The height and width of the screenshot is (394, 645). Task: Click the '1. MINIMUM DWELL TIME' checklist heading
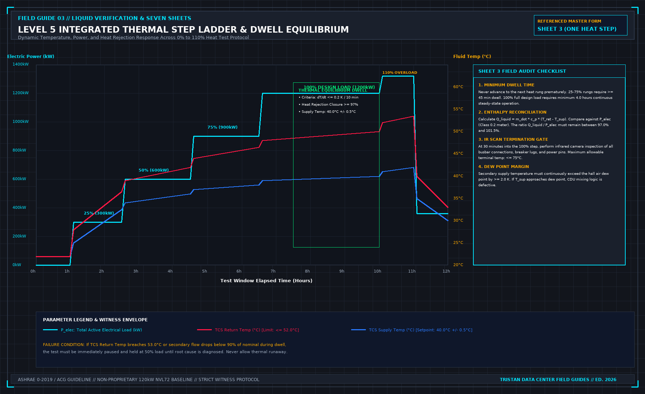click(x=506, y=85)
